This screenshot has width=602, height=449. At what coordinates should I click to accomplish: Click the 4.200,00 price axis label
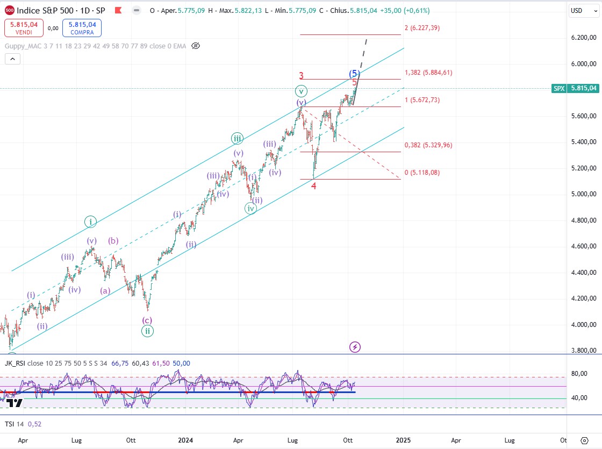coord(584,298)
